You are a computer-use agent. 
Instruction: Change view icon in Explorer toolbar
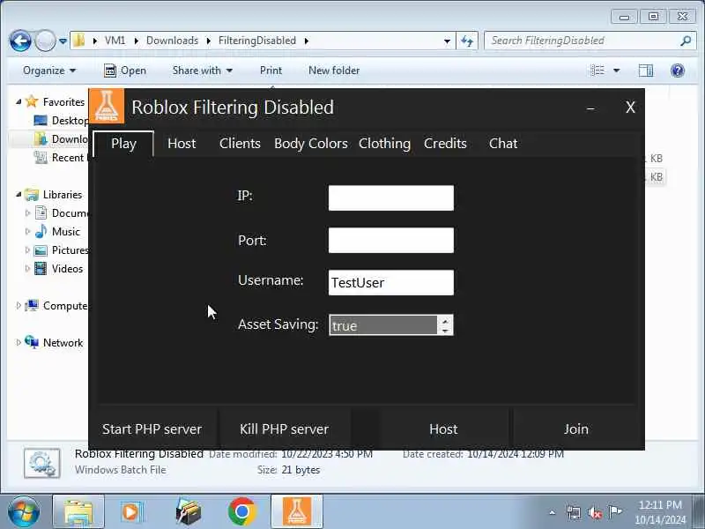click(x=597, y=71)
